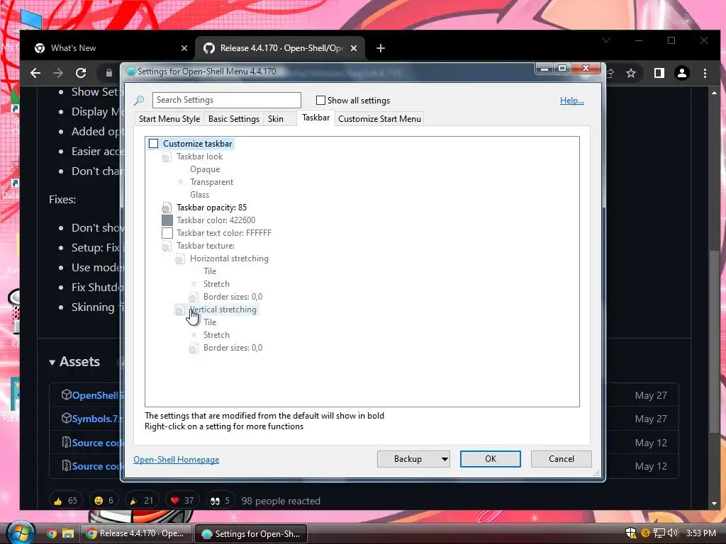Open the Help... link

click(x=572, y=101)
